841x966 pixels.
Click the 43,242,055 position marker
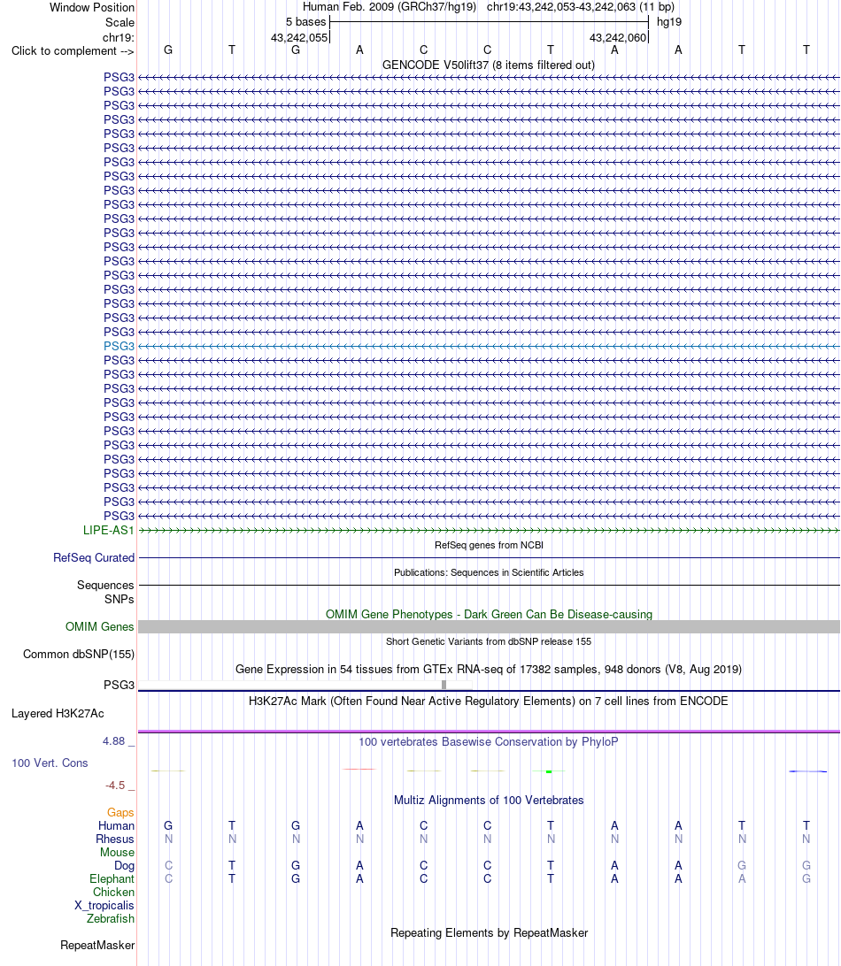click(x=299, y=37)
